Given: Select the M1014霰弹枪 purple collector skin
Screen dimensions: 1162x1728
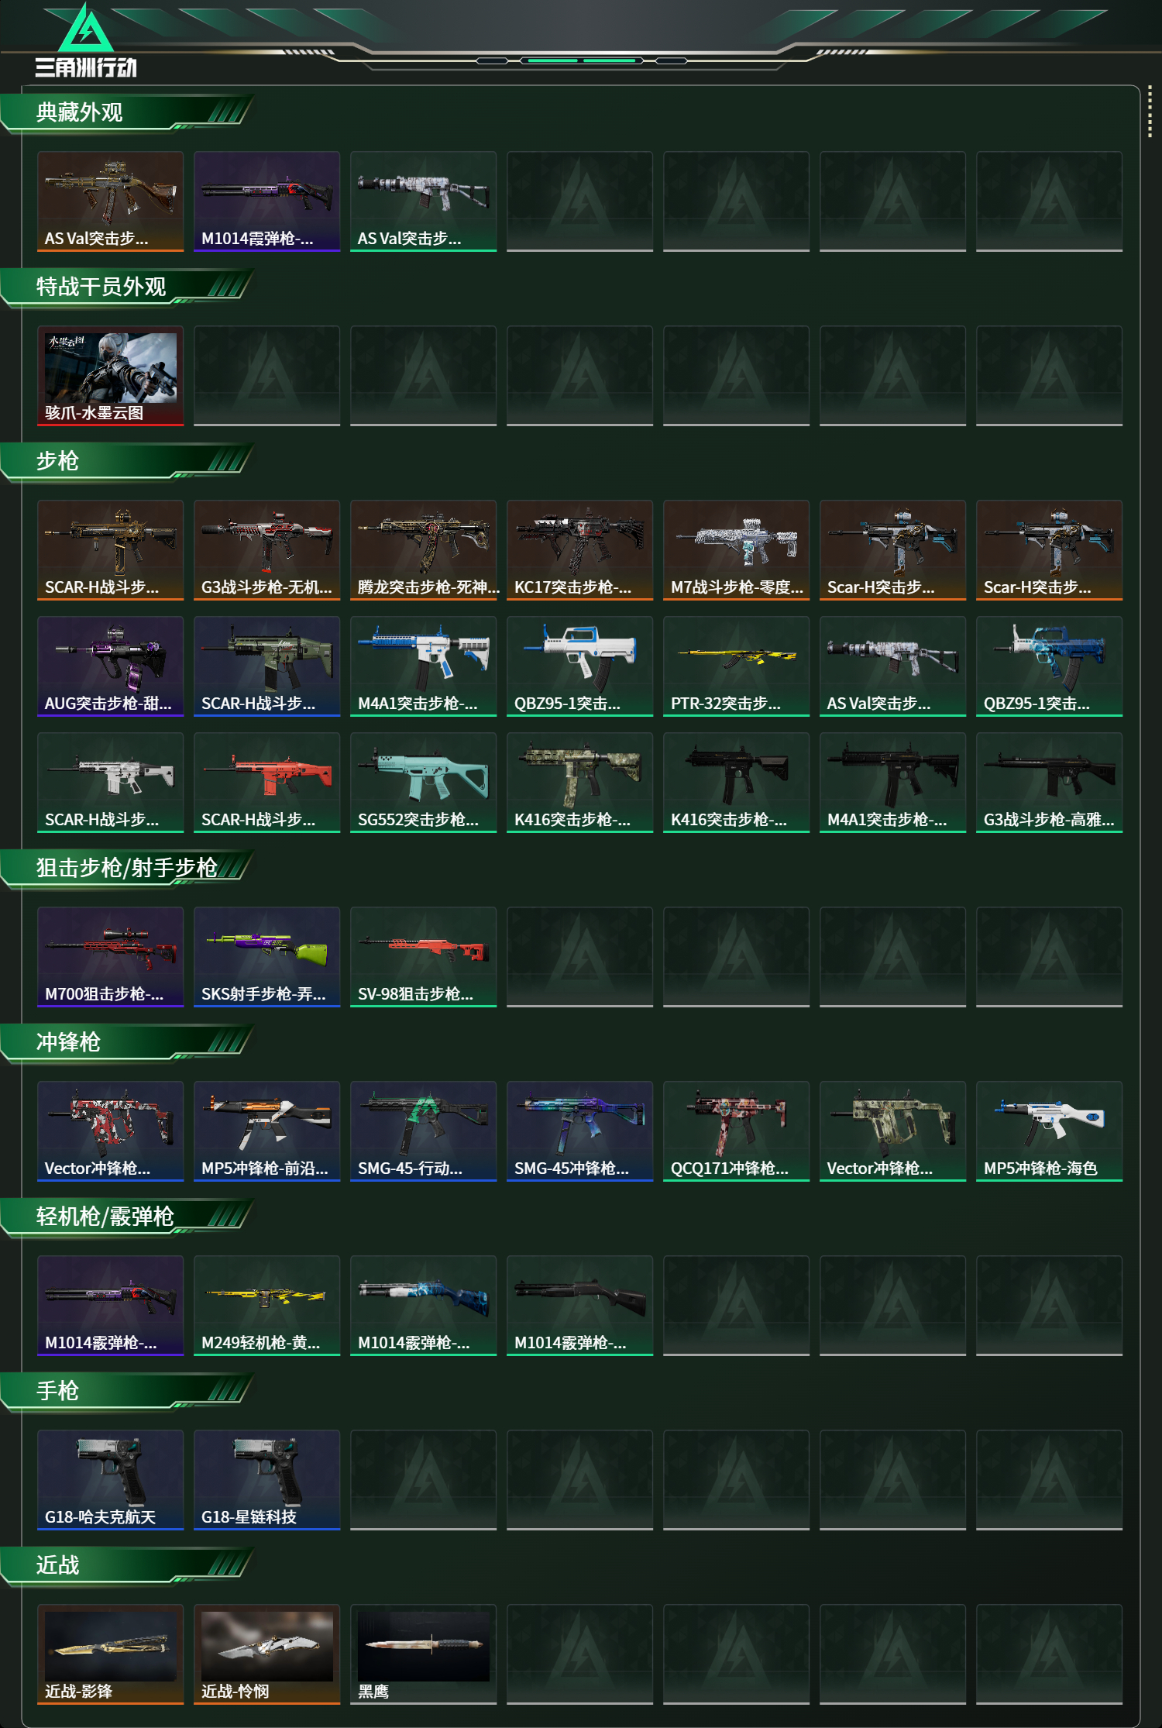Looking at the screenshot, I should (267, 201).
